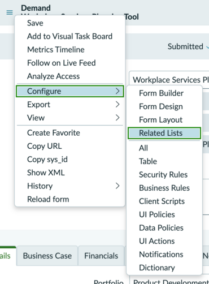Image resolution: width=209 pixels, height=284 pixels.
Task: Select Reload form
Action: coord(70,199)
